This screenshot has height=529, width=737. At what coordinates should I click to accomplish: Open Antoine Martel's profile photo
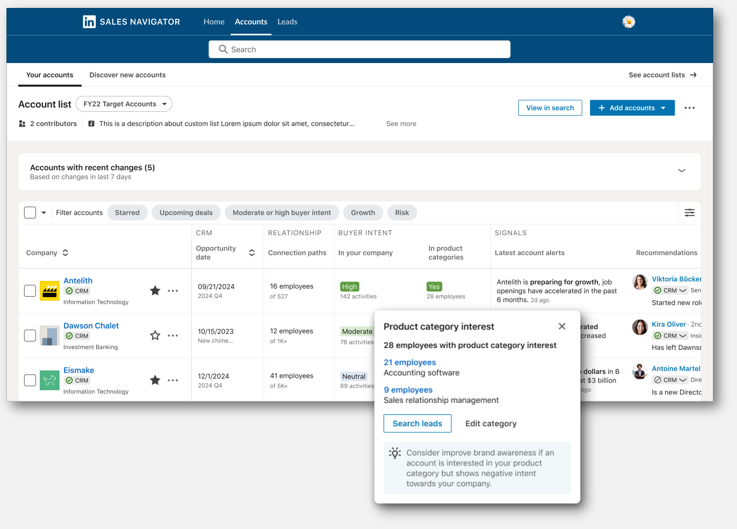640,371
